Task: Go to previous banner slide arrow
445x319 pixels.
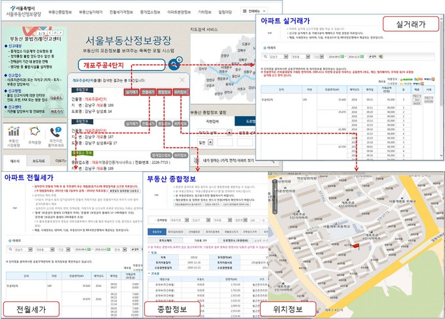Action: point(50,33)
